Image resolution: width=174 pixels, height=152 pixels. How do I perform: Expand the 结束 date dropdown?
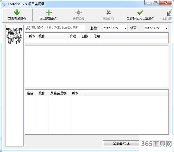click(x=166, y=28)
